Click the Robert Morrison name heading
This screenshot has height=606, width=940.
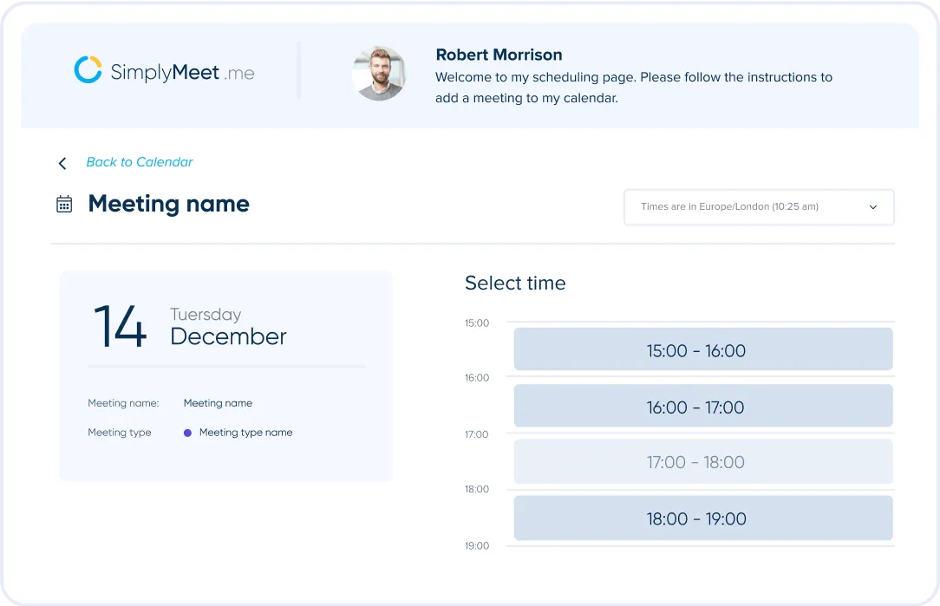pos(499,55)
